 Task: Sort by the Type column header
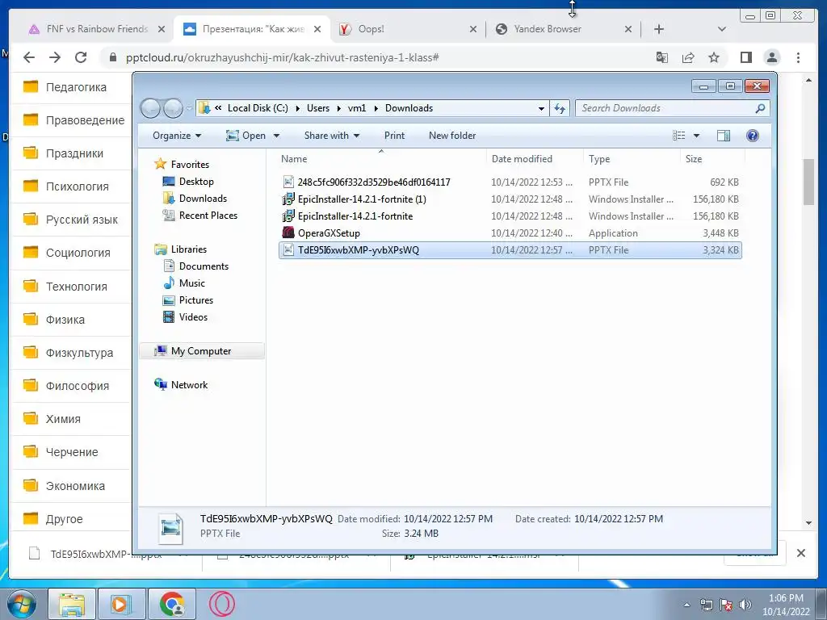632,159
